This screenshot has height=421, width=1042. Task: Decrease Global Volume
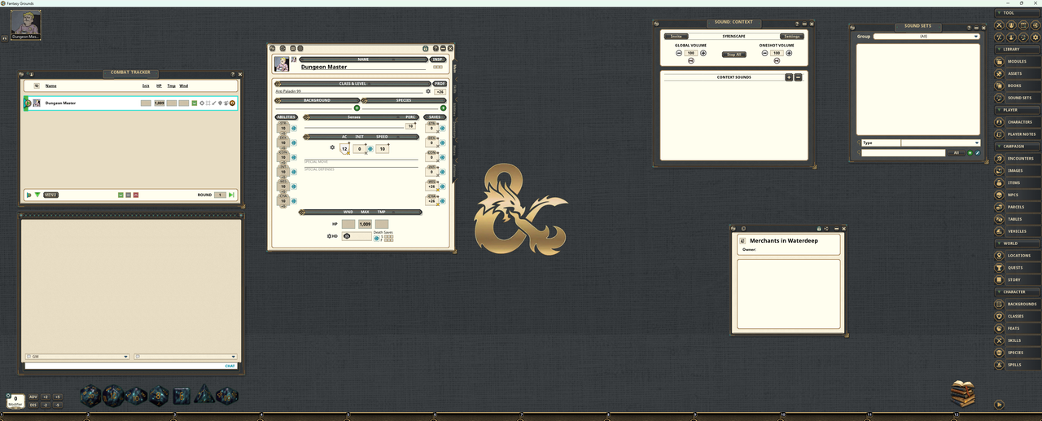pos(679,53)
